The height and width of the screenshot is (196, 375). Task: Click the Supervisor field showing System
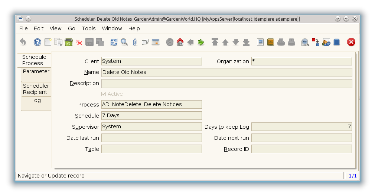coord(151,127)
